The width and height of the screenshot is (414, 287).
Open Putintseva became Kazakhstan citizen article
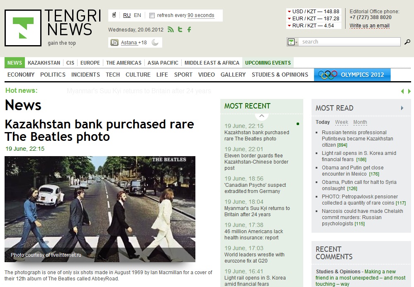(x=357, y=139)
